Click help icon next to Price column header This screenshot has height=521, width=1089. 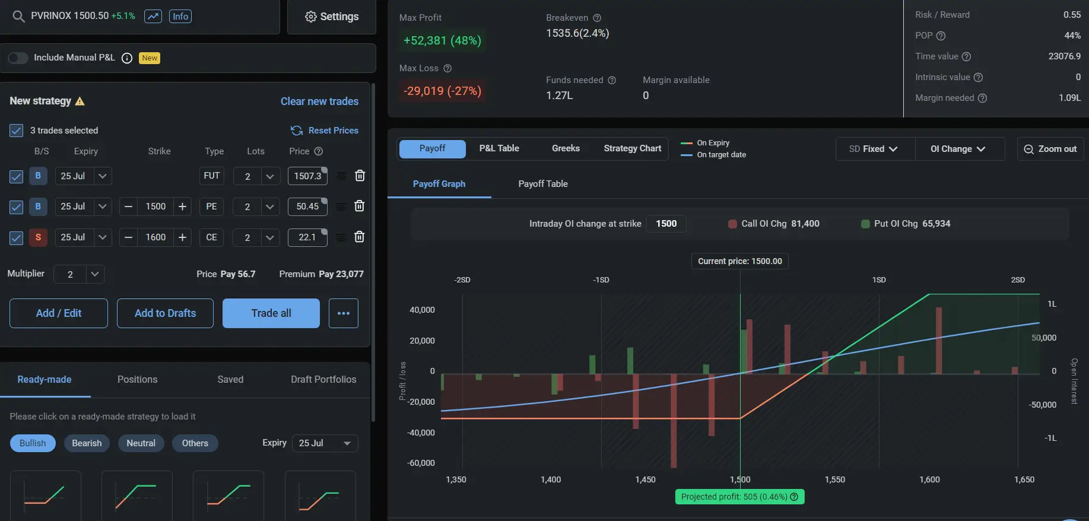[x=318, y=151]
